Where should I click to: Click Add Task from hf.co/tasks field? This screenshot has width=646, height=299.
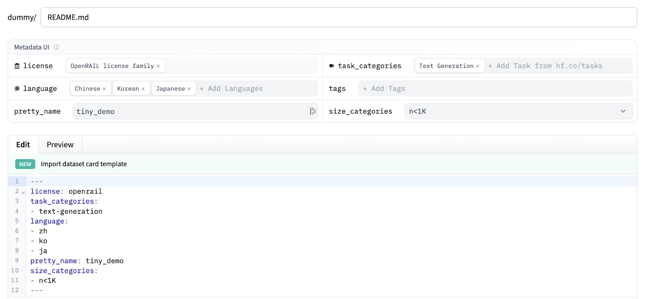click(x=549, y=66)
